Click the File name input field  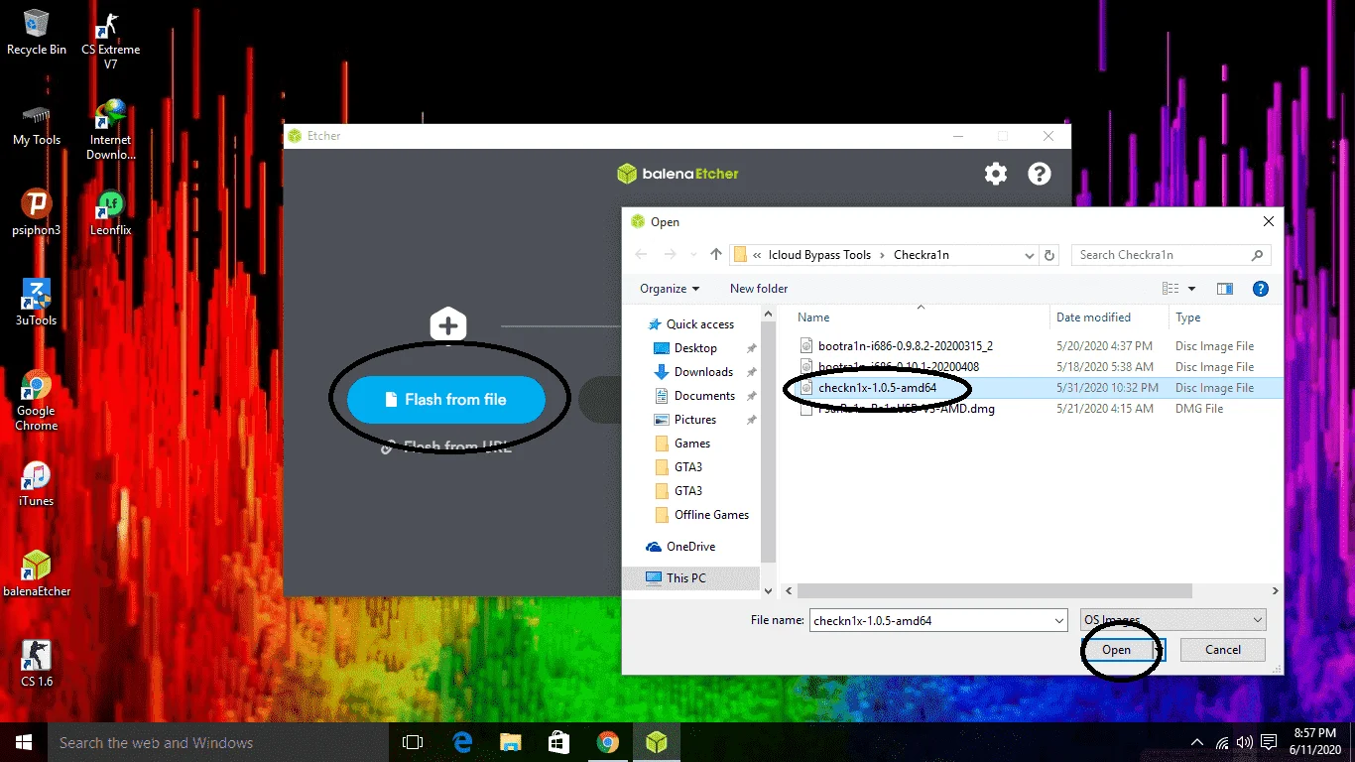[930, 621]
